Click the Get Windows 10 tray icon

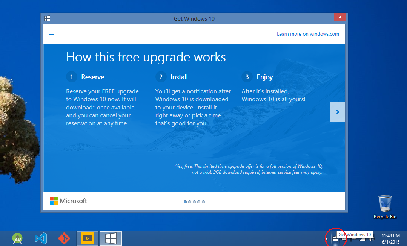[x=335, y=239]
